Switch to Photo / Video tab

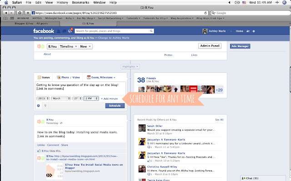68,77
